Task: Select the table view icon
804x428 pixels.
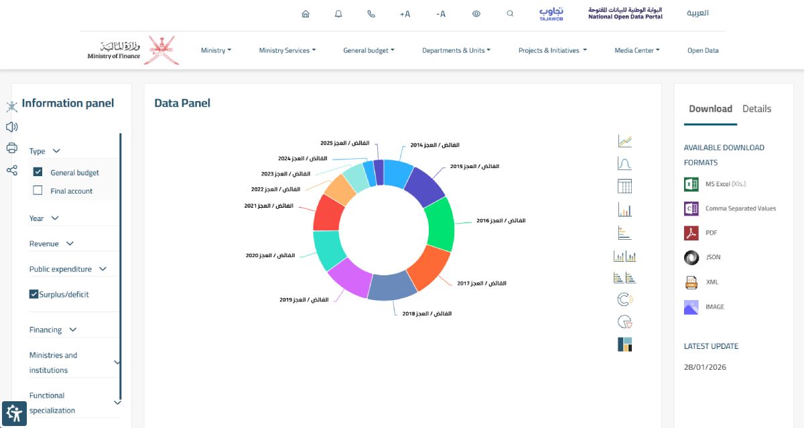Action: click(624, 186)
